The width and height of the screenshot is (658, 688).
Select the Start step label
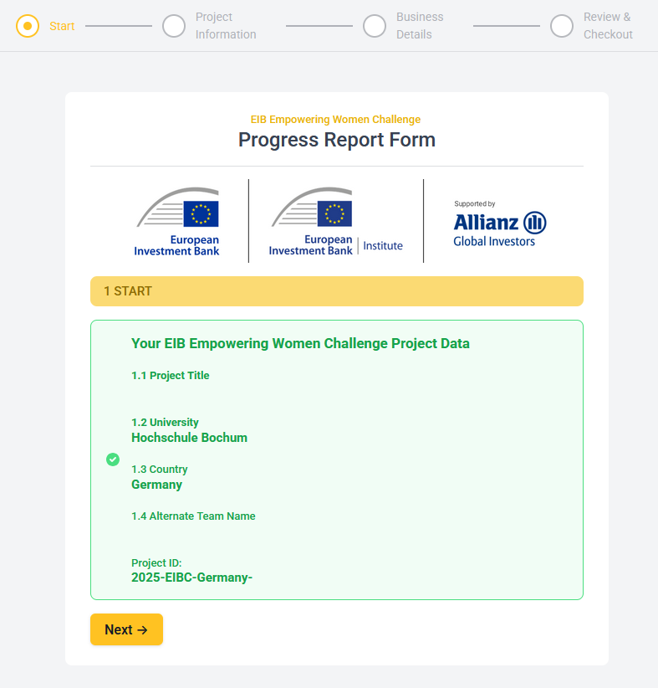(x=62, y=26)
